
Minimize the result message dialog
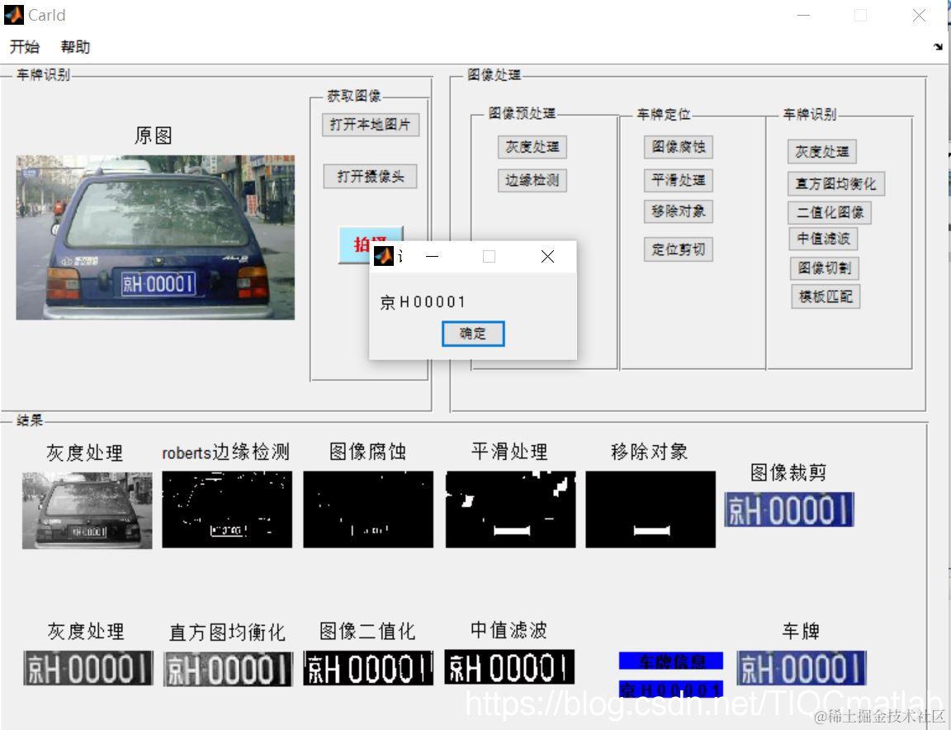(432, 257)
